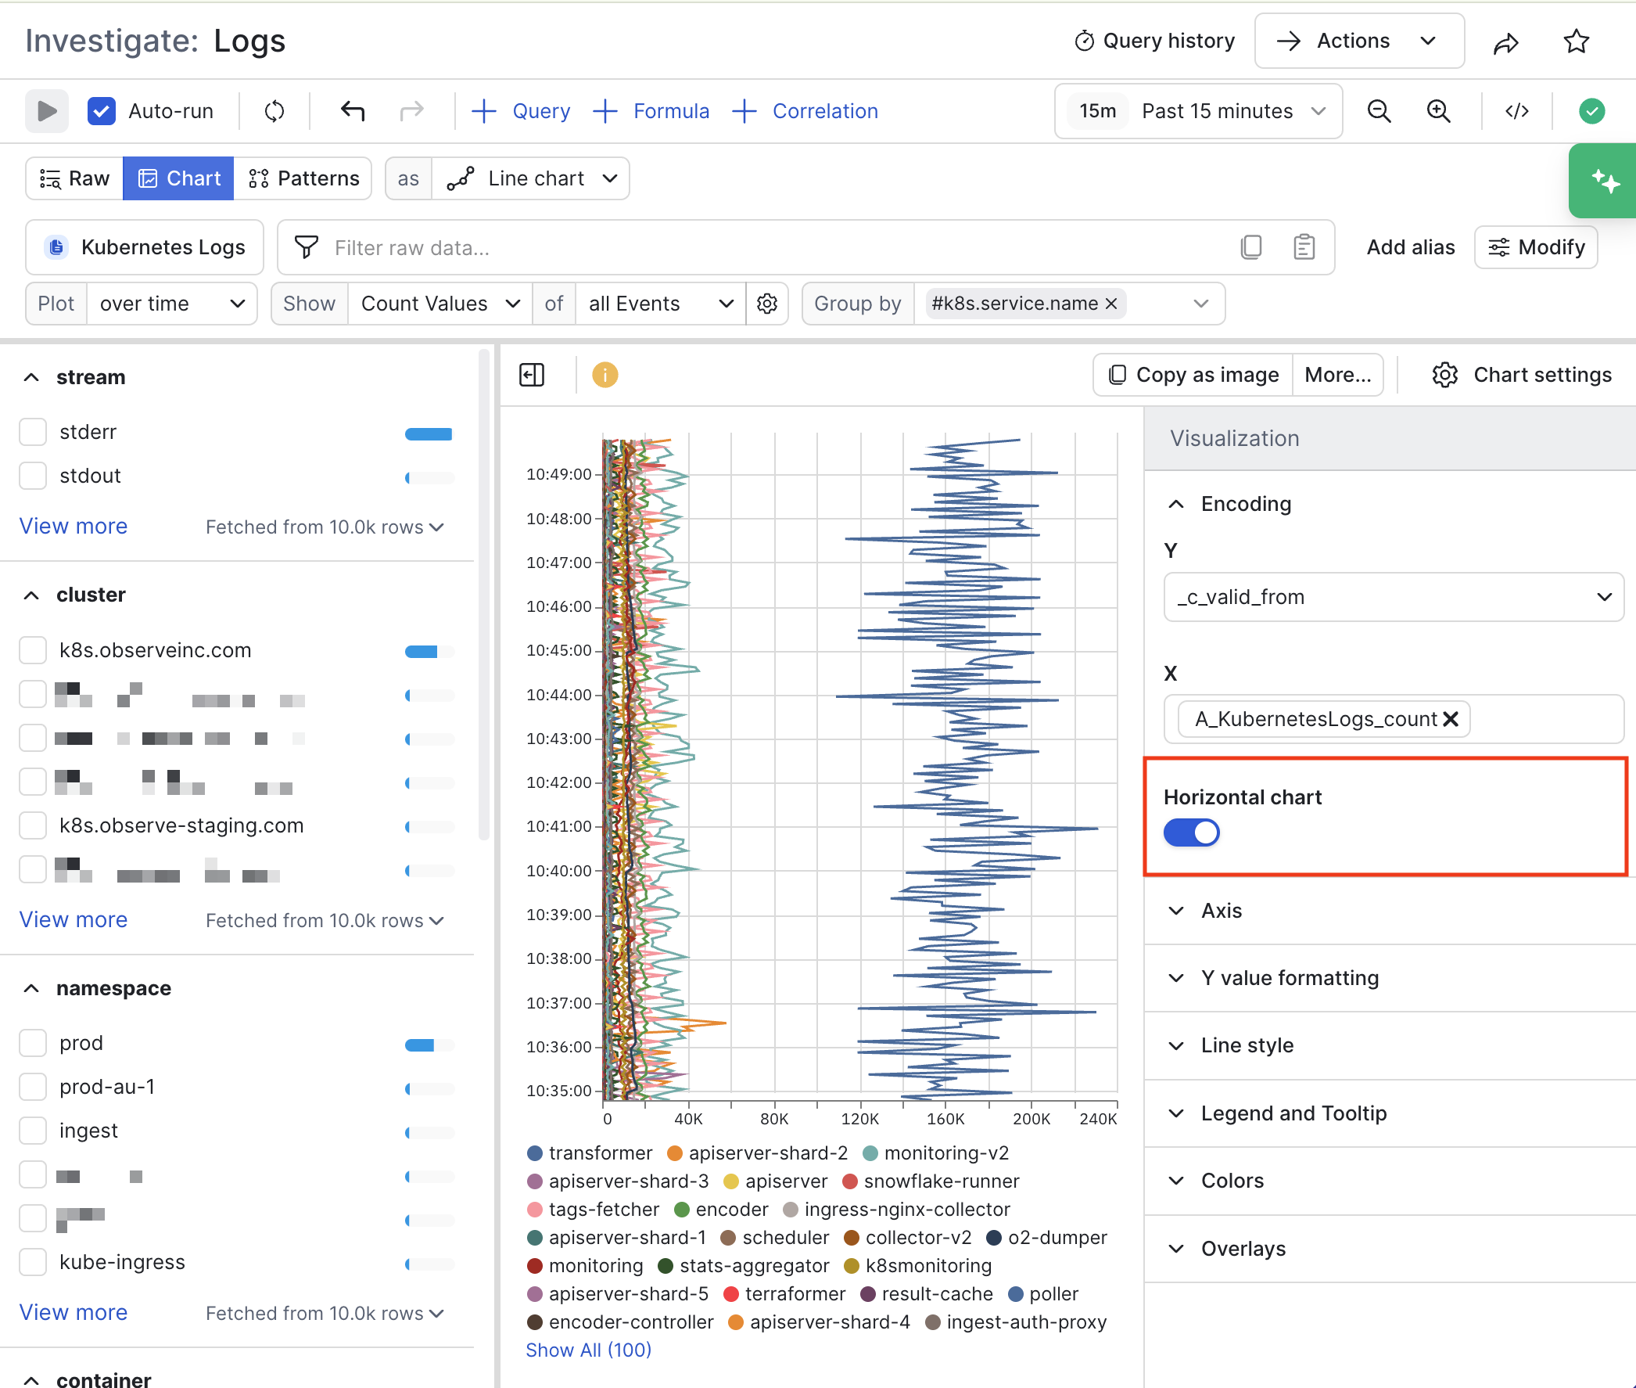Click the favorite star icon

pyautogui.click(x=1577, y=41)
